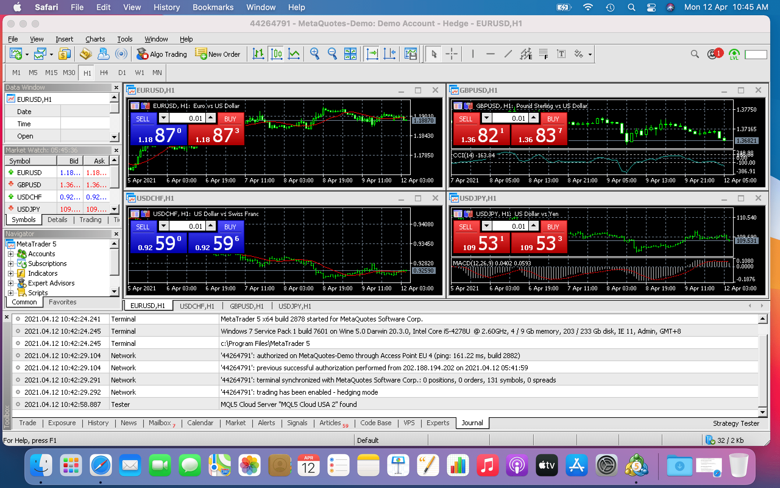Open the Charts menu
Screen dimensions: 780x488
click(x=95, y=39)
